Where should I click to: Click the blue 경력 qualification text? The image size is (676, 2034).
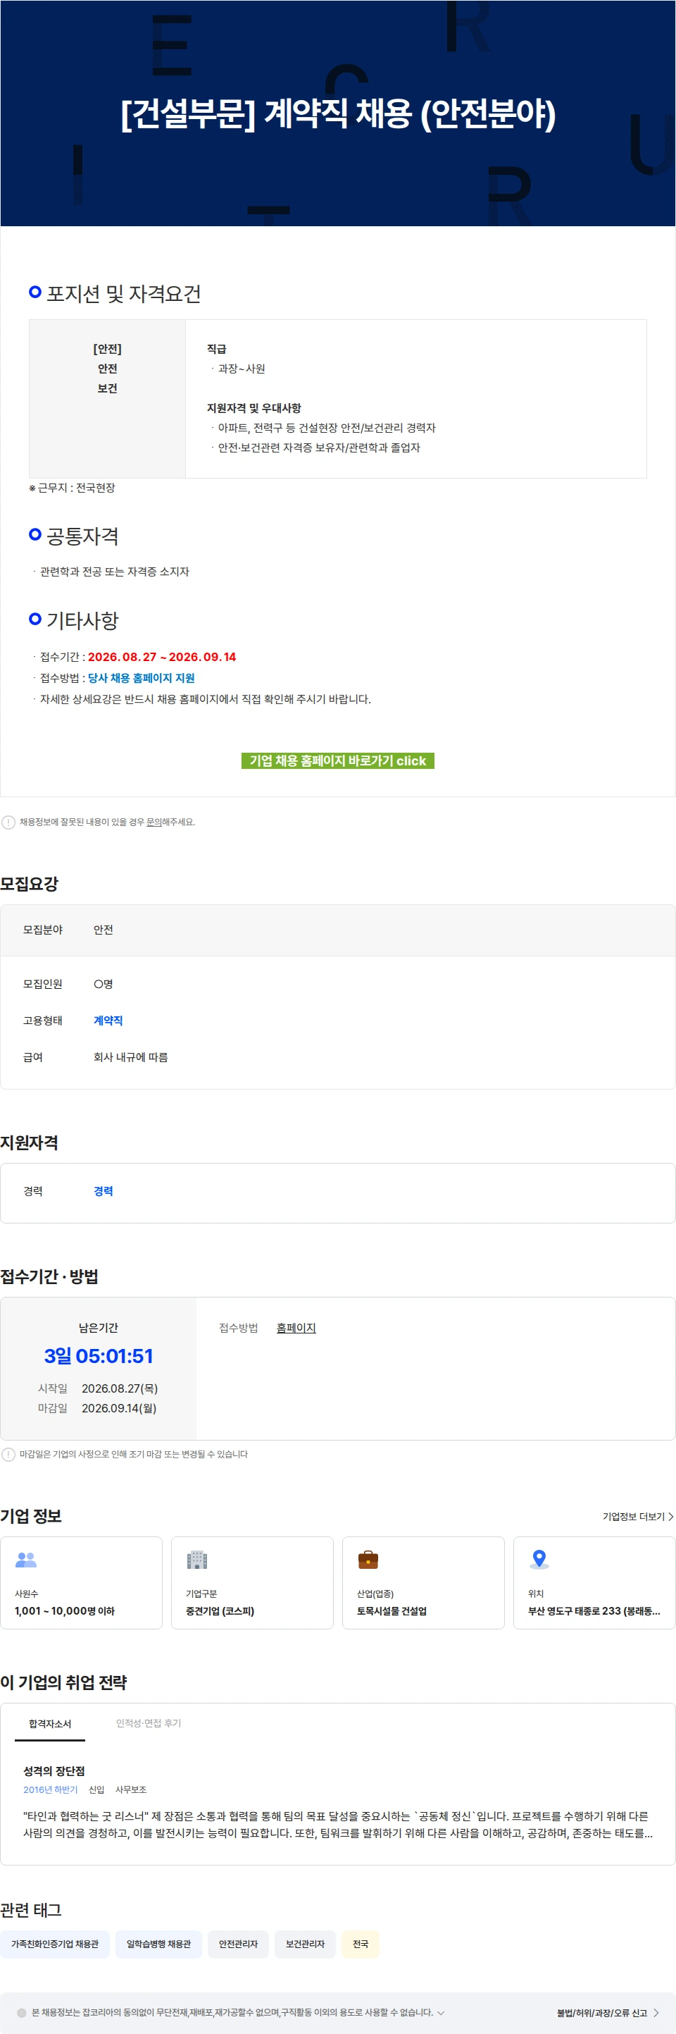(x=104, y=1190)
